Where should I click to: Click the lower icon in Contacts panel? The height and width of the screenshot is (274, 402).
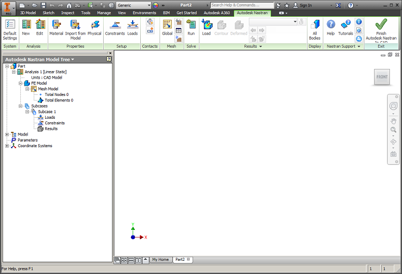click(150, 30)
